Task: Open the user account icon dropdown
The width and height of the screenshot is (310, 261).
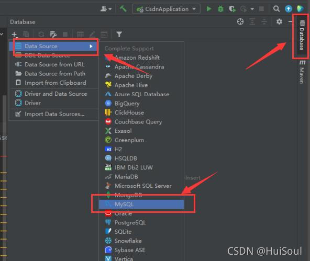Action: tap(106, 9)
